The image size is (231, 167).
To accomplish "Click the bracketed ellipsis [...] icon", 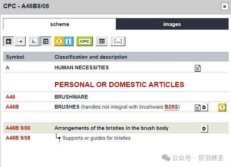I will pyautogui.click(x=118, y=41).
